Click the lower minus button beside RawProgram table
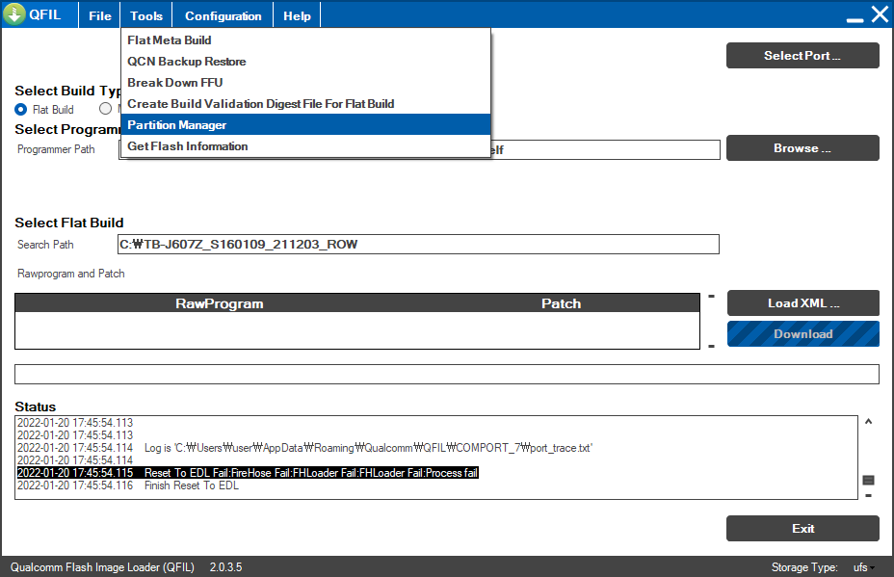Screen dimensions: 894x577 (711, 346)
